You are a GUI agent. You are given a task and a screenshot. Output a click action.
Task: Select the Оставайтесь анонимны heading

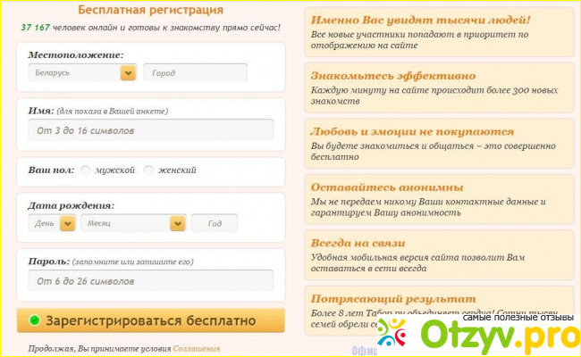click(386, 187)
